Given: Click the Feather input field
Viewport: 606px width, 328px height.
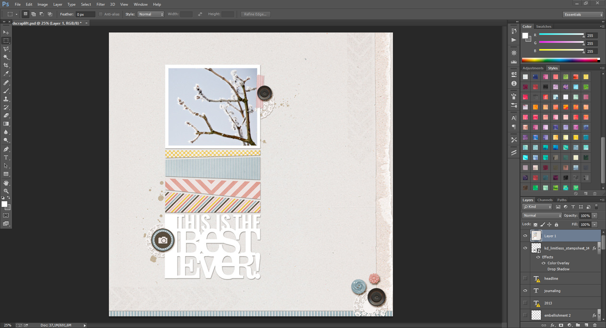Looking at the screenshot, I should (x=85, y=14).
